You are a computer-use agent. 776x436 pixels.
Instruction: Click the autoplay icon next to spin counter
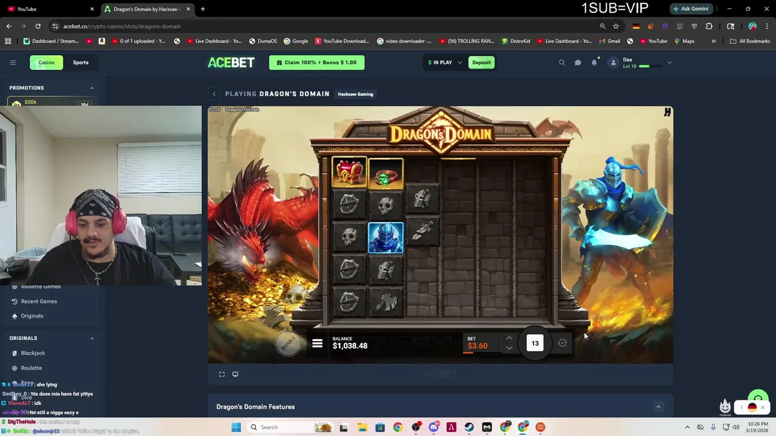pyautogui.click(x=563, y=343)
